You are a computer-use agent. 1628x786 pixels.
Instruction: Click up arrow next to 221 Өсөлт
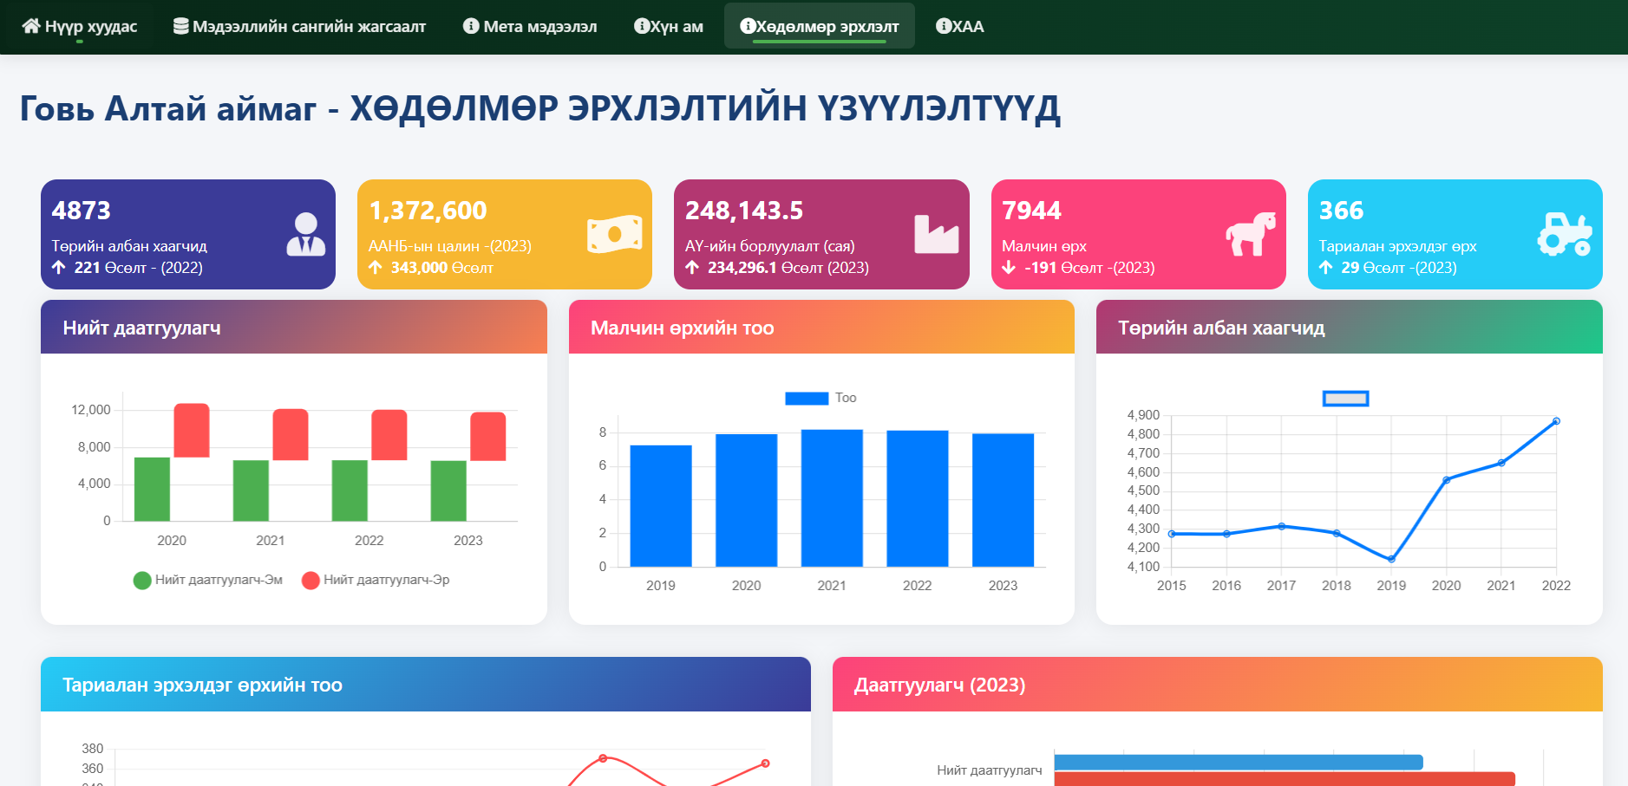tap(58, 268)
